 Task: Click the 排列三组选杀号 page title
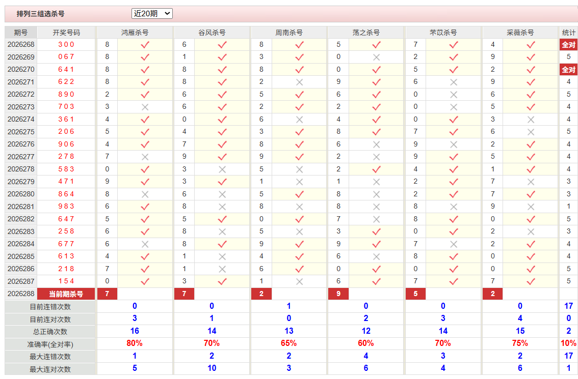[x=41, y=14]
